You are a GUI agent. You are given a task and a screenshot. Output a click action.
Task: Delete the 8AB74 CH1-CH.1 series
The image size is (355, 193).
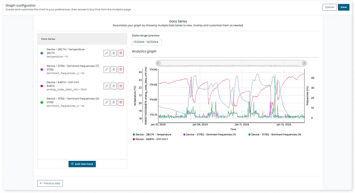[121, 86]
